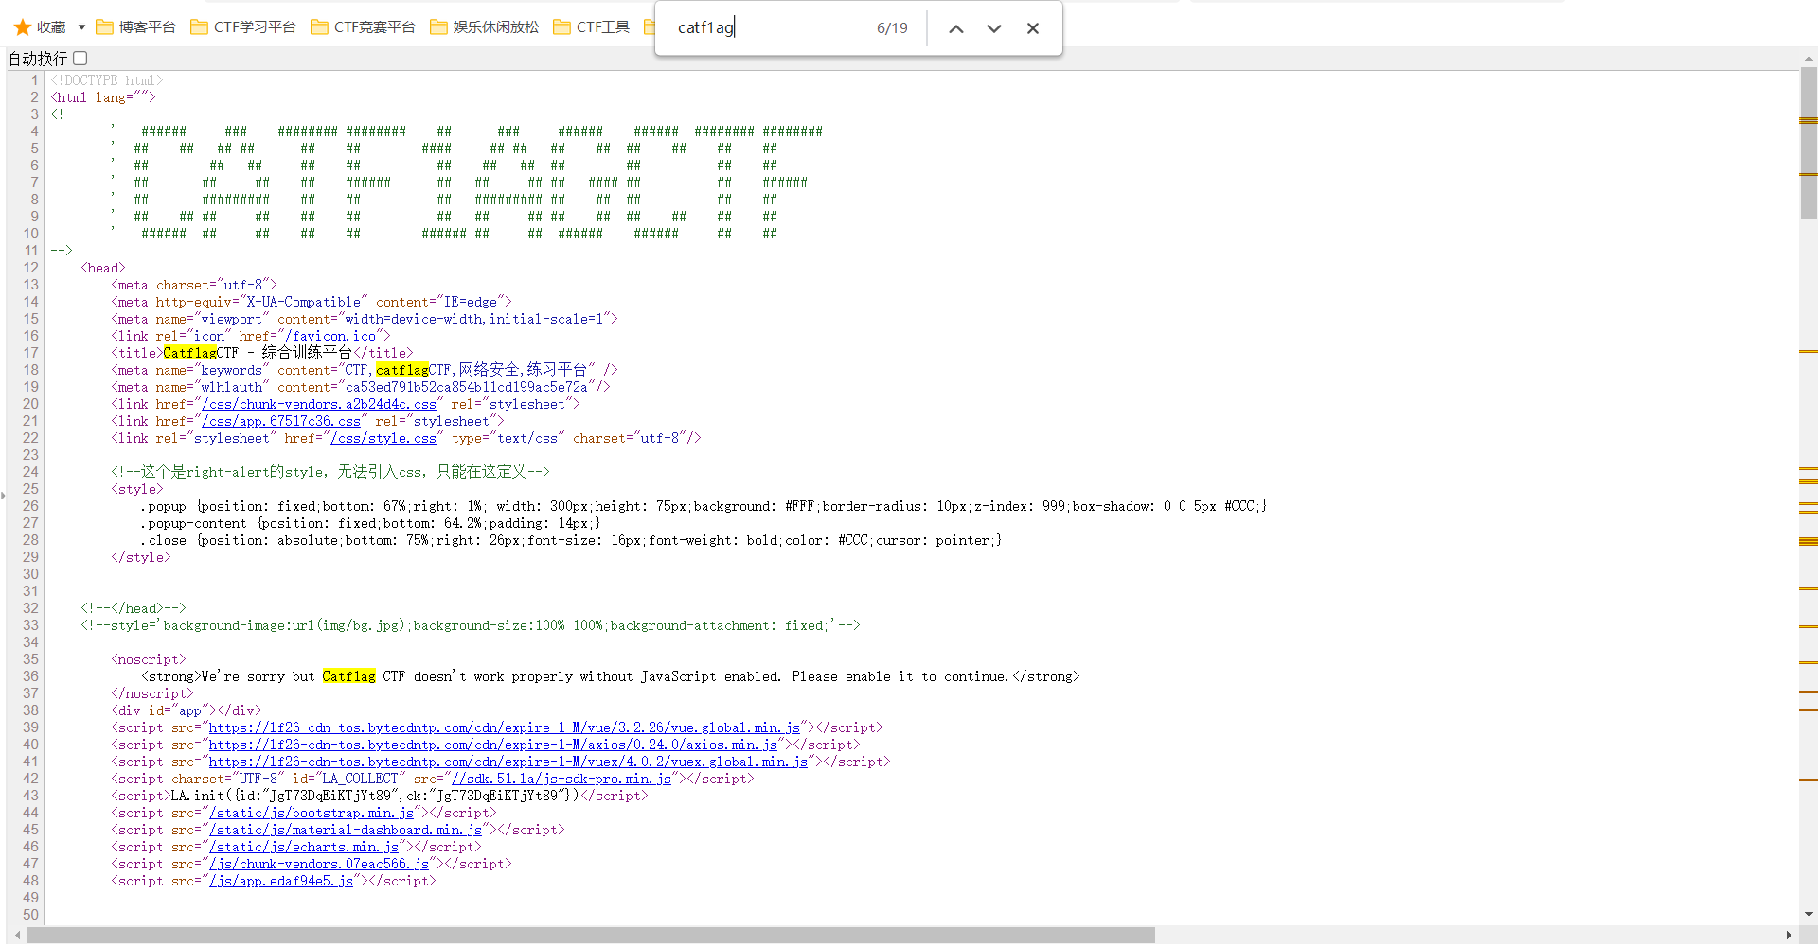Image resolution: width=1818 pixels, height=946 pixels.
Task: Open the /js/app.edaf94e5.js link
Action: [x=281, y=881]
